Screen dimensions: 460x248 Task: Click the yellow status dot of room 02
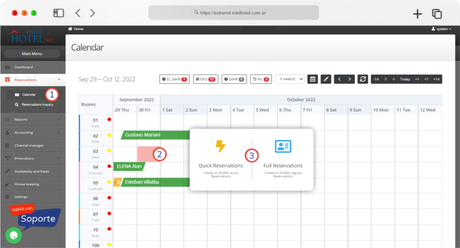(109, 135)
